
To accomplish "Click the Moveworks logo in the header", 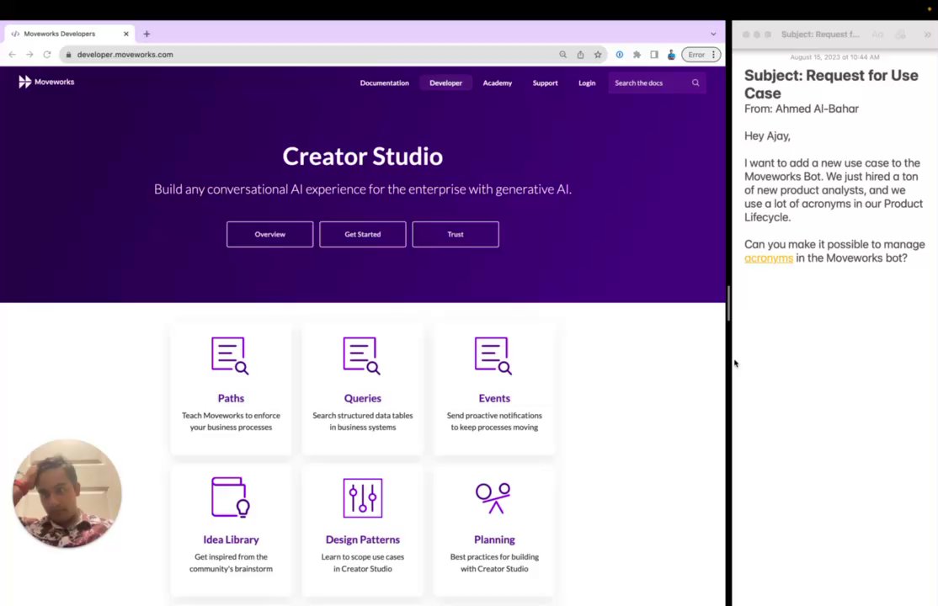I will point(46,82).
